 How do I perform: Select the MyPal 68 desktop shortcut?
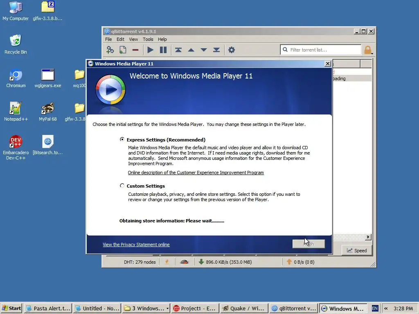48,112
